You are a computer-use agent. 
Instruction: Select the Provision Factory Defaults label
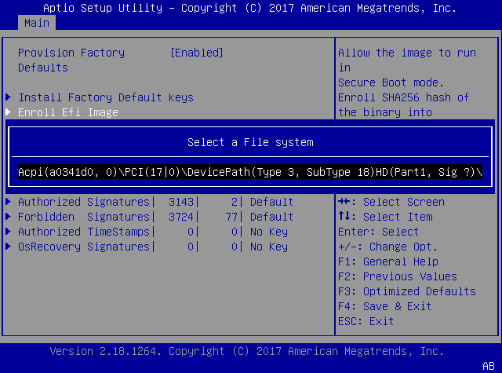click(x=71, y=60)
